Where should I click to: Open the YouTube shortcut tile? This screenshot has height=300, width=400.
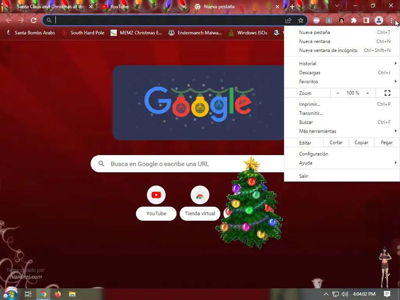[x=156, y=203]
